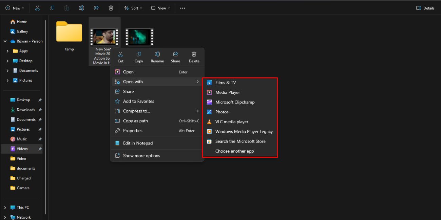This screenshot has width=441, height=220.
Task: Click the Delete trash icon on the top toolbar
Action: (111, 8)
